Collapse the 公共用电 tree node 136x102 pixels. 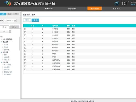pyautogui.click(x=2, y=62)
